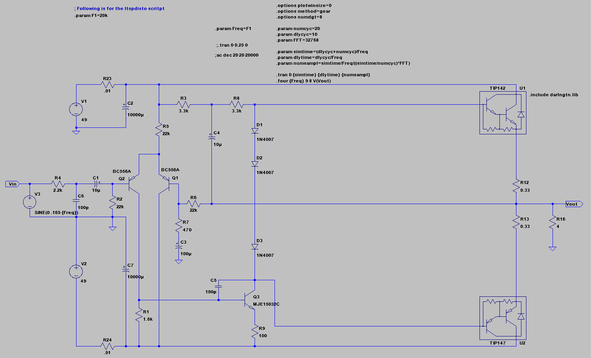Select the ground symbol below C3
The width and height of the screenshot is (591, 358).
[178, 261]
